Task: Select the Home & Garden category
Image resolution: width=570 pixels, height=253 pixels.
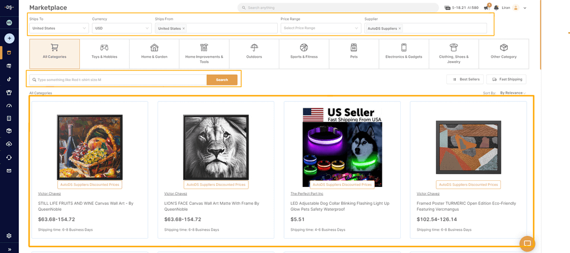Action: click(x=154, y=54)
